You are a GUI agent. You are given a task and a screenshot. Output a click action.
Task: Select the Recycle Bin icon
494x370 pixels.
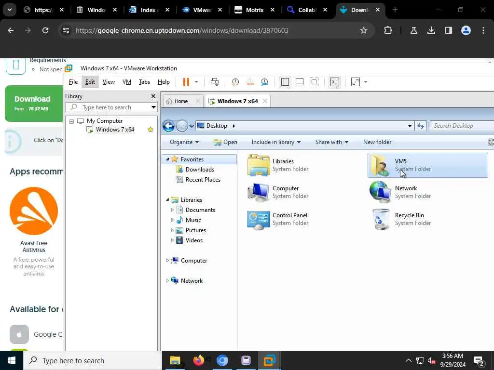(381, 219)
